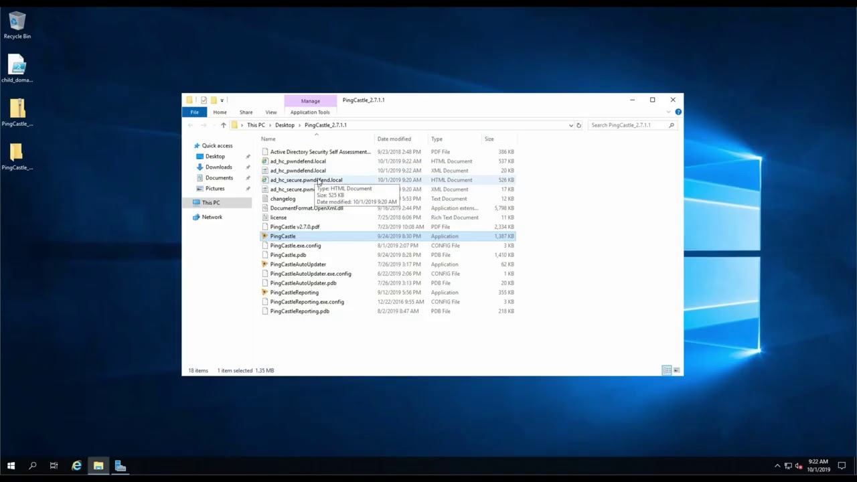
Task: Click the Forward navigation arrow
Action: [x=203, y=125]
